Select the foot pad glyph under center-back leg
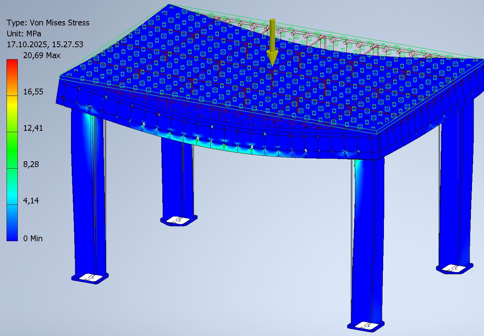The width and height of the screenshot is (484, 336). click(178, 220)
